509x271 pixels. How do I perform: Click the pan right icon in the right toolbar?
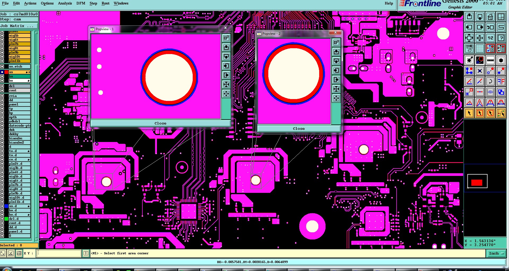coord(480,27)
